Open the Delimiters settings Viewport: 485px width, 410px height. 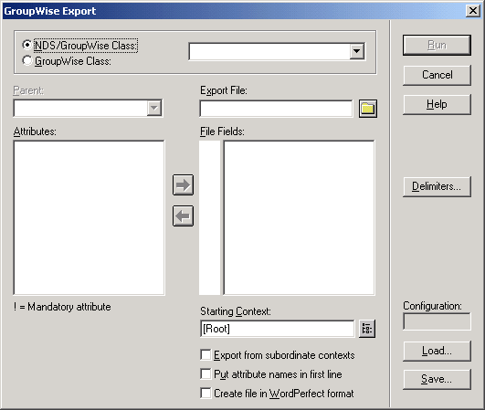coord(437,186)
